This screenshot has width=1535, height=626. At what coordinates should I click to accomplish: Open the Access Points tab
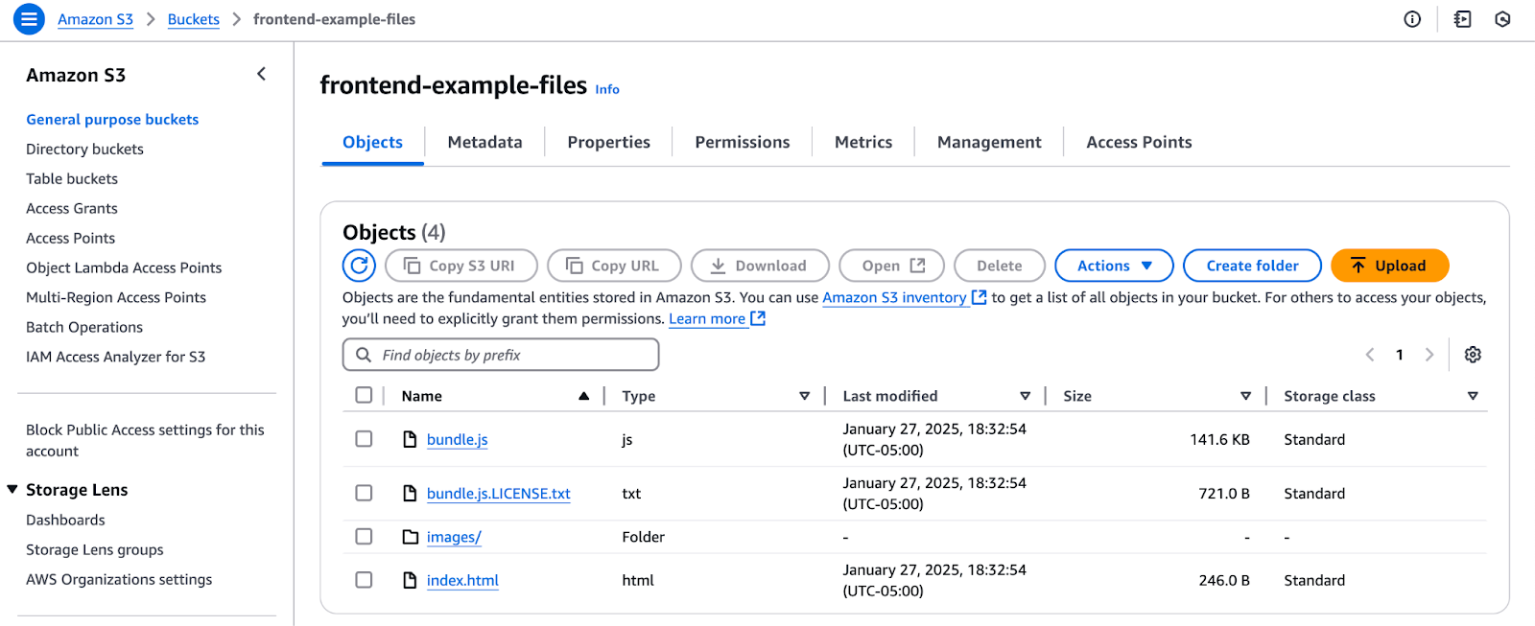[x=1139, y=142]
